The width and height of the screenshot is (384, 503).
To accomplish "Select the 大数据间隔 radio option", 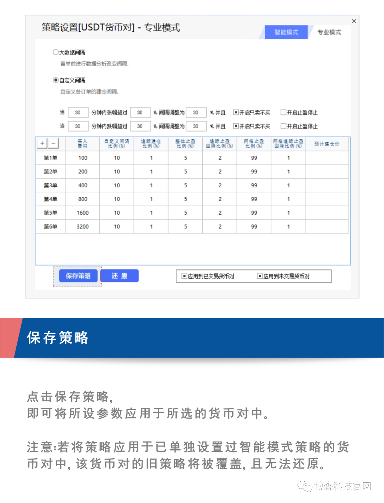I will coord(55,52).
